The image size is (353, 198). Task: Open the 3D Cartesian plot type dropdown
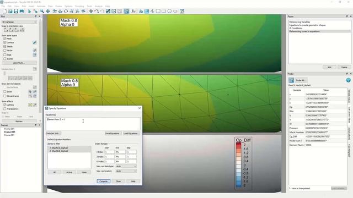coord(19,22)
